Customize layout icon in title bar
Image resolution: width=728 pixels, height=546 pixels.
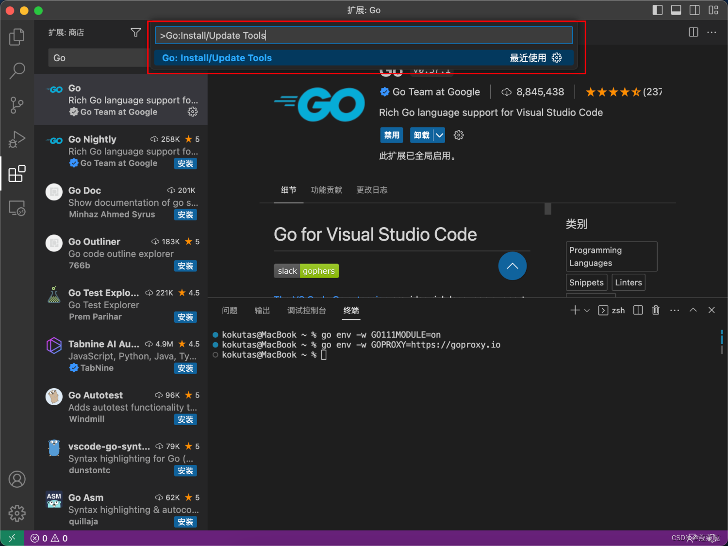tap(713, 10)
